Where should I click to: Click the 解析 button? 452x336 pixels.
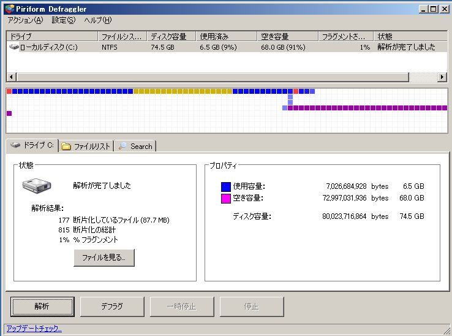pyautogui.click(x=42, y=307)
